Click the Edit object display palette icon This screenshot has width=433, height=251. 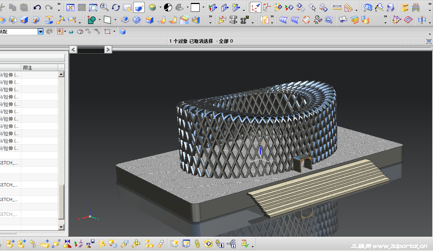point(278,7)
